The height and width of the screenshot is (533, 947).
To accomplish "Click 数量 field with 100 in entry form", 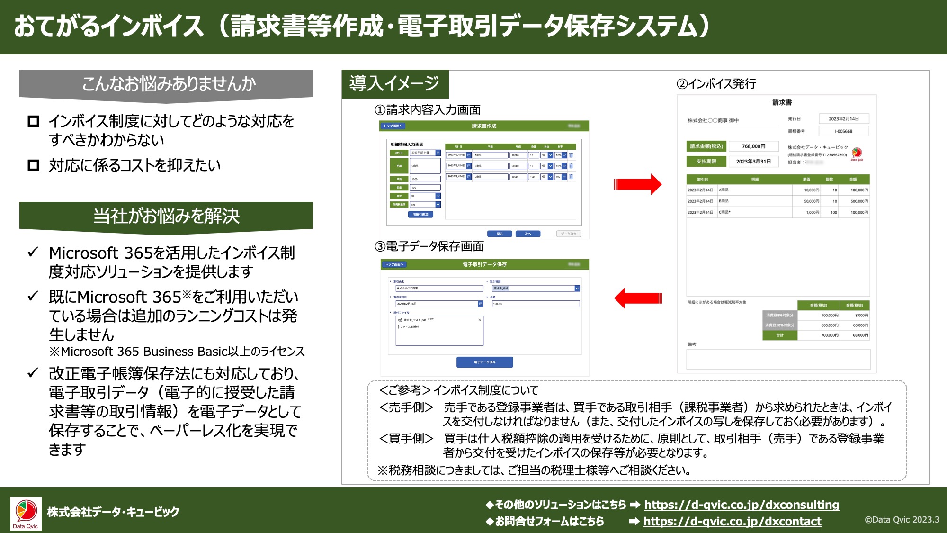I will coord(425,188).
